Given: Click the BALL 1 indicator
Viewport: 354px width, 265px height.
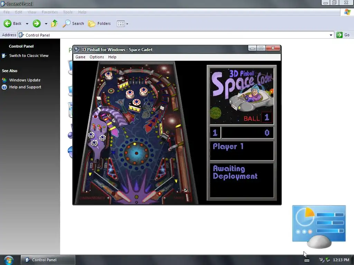Looking at the screenshot, I should coord(258,118).
